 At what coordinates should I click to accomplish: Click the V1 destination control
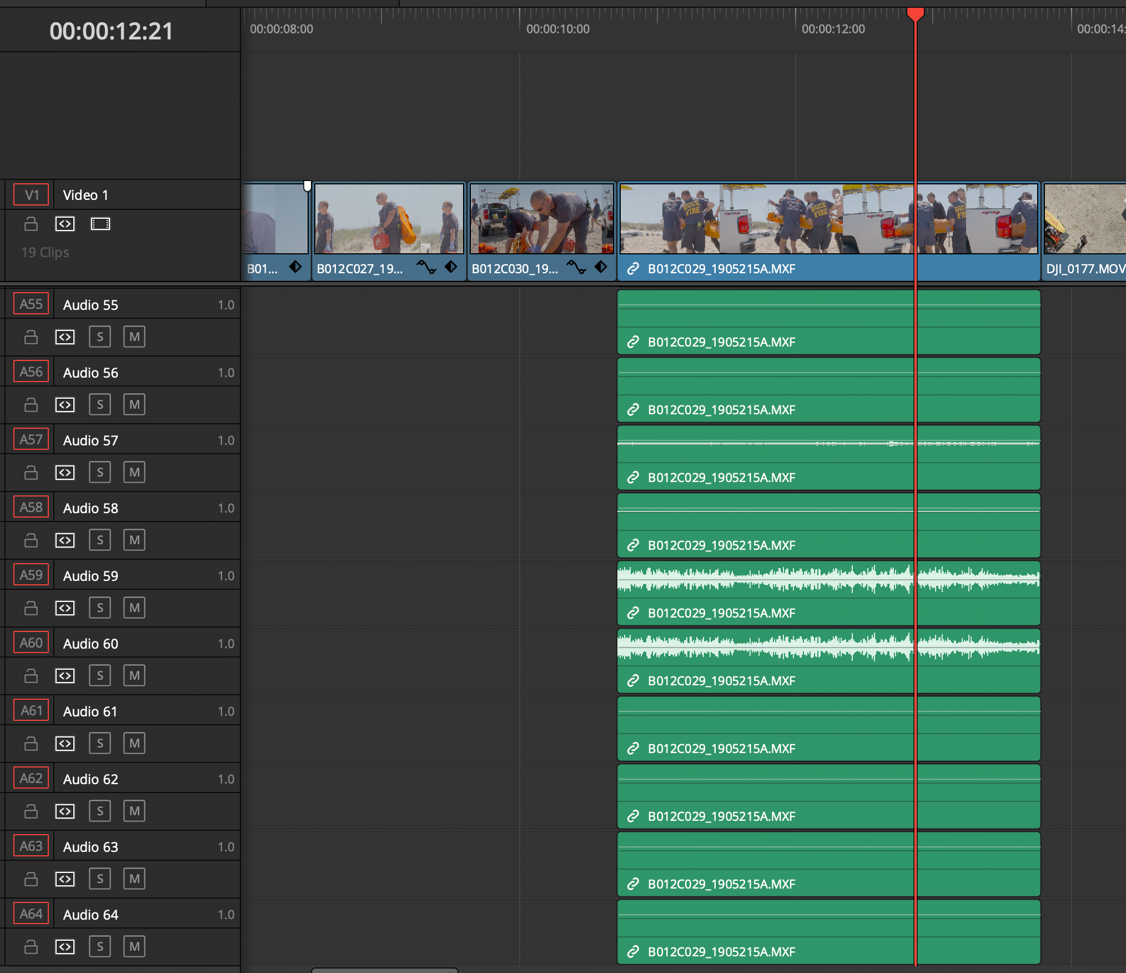32,195
